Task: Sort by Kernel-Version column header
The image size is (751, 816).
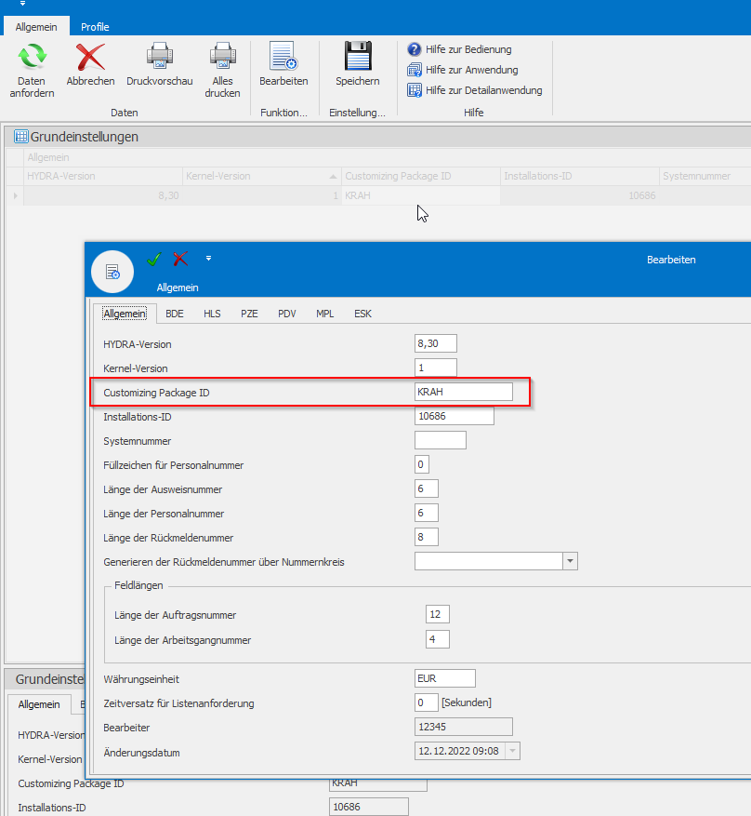Action: click(262, 177)
